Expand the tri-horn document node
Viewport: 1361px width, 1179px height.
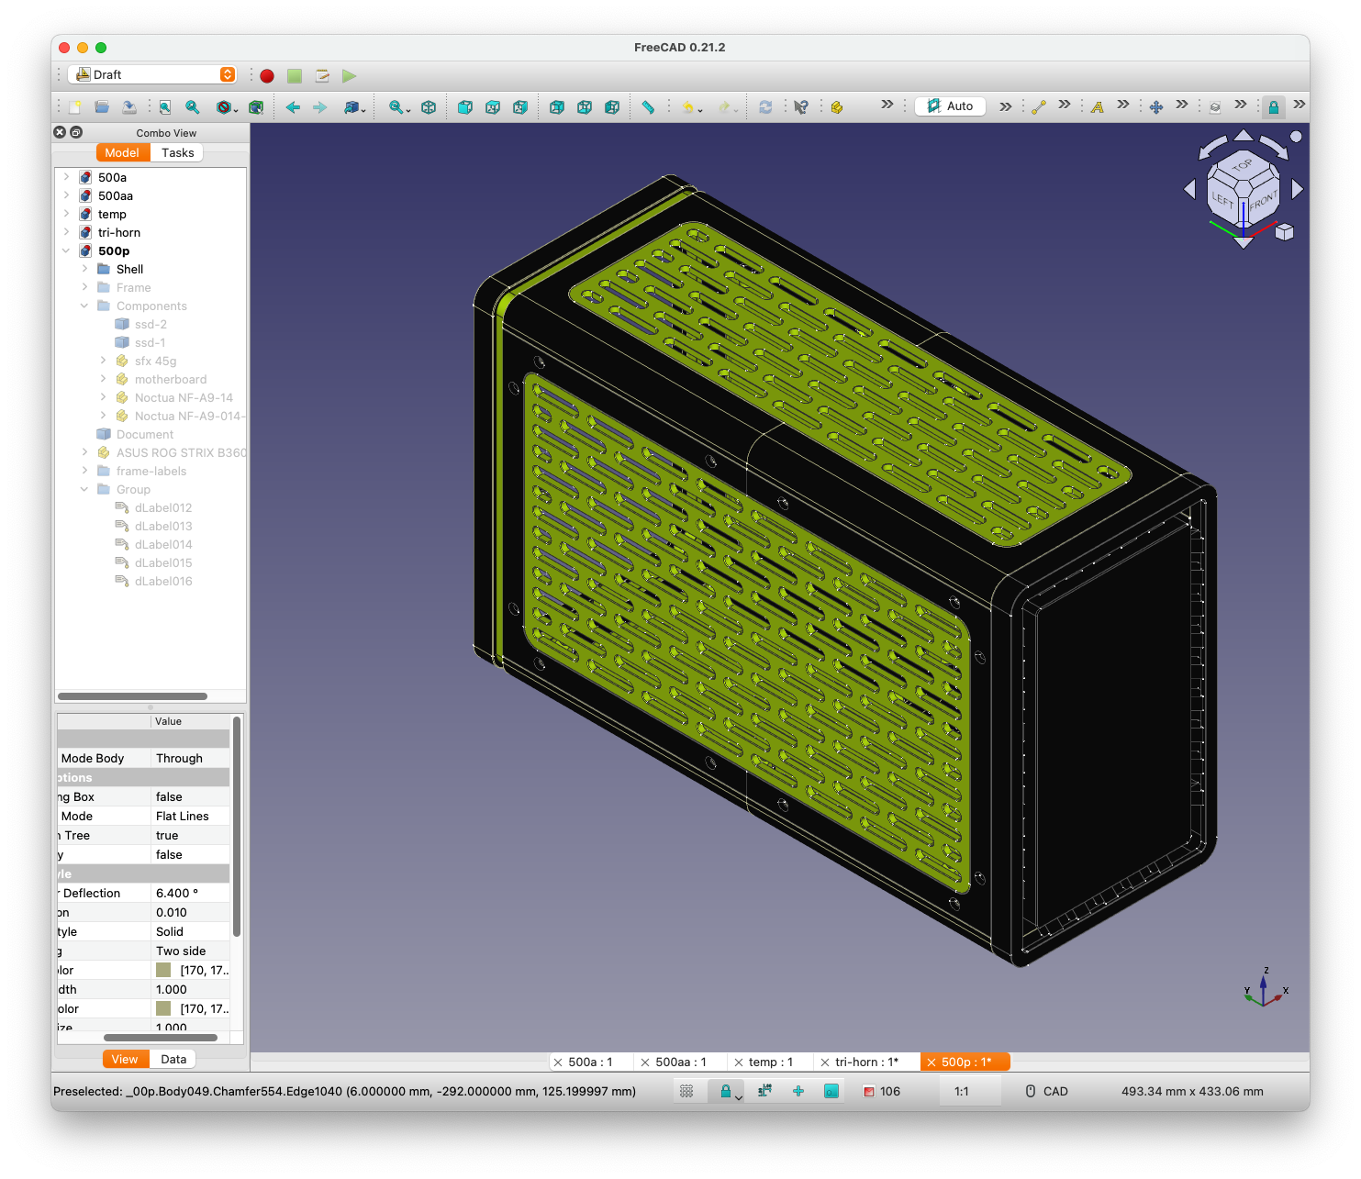(66, 232)
